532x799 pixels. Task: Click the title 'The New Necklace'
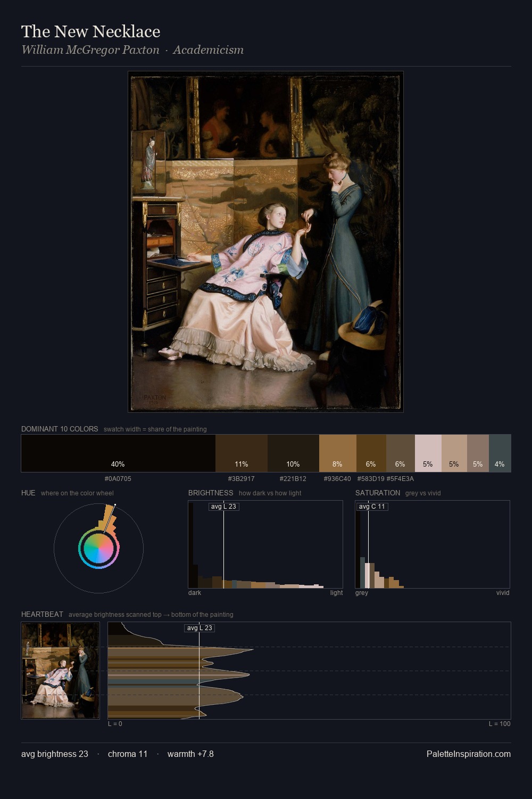click(x=90, y=31)
